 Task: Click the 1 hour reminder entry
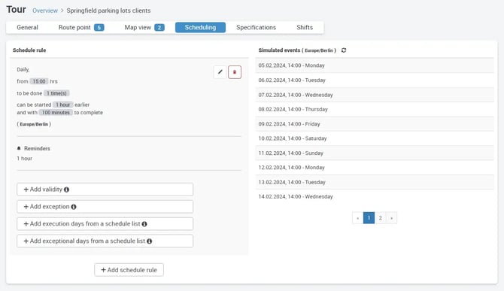(x=24, y=159)
